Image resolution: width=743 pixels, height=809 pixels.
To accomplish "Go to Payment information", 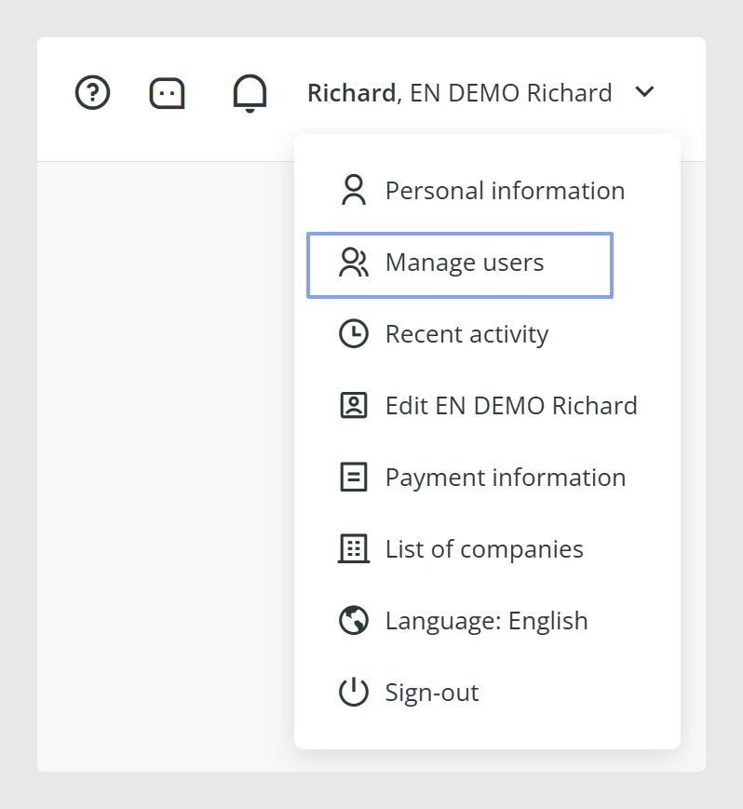I will [x=487, y=478].
